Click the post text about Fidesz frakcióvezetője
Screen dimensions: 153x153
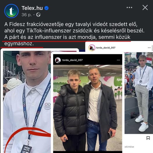click(74, 34)
